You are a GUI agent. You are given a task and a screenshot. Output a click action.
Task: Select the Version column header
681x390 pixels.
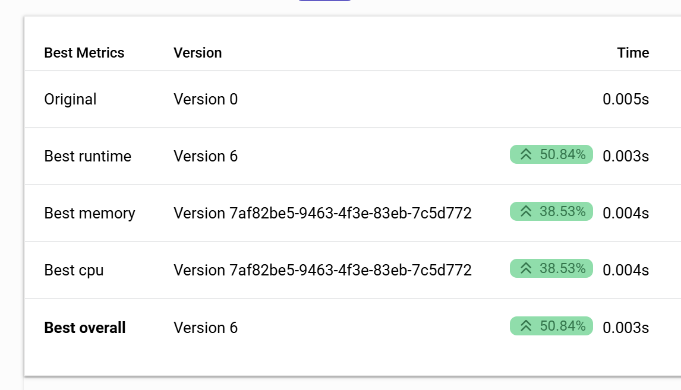pos(198,53)
